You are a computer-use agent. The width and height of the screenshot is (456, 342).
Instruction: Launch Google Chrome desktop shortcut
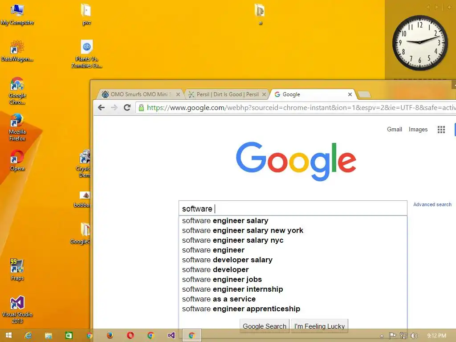(17, 91)
